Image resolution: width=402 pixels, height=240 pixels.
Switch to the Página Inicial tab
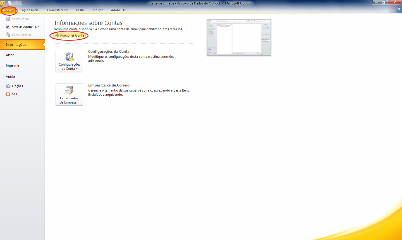(x=30, y=10)
